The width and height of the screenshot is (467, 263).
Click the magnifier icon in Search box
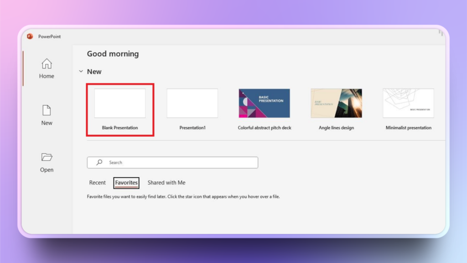coord(99,162)
